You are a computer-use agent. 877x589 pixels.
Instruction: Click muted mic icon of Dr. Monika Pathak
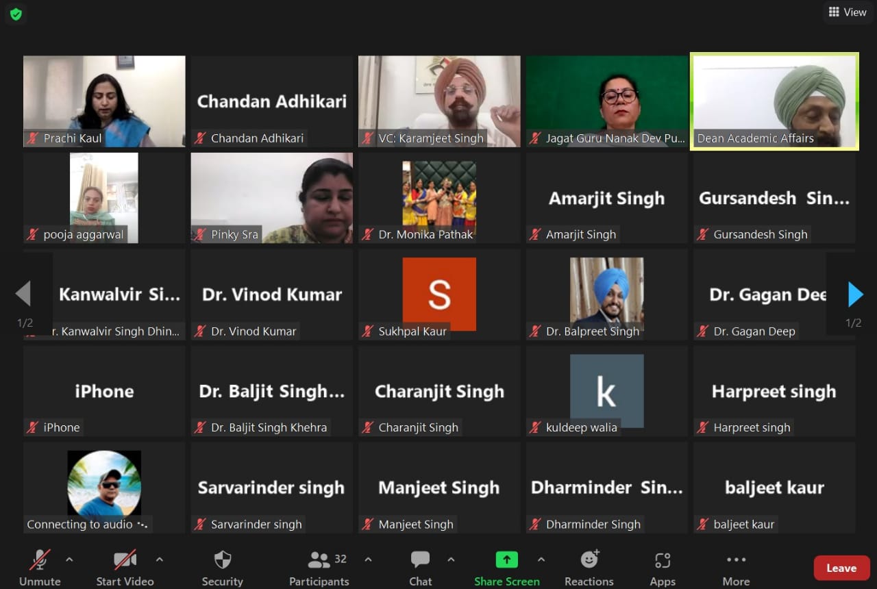(x=368, y=235)
